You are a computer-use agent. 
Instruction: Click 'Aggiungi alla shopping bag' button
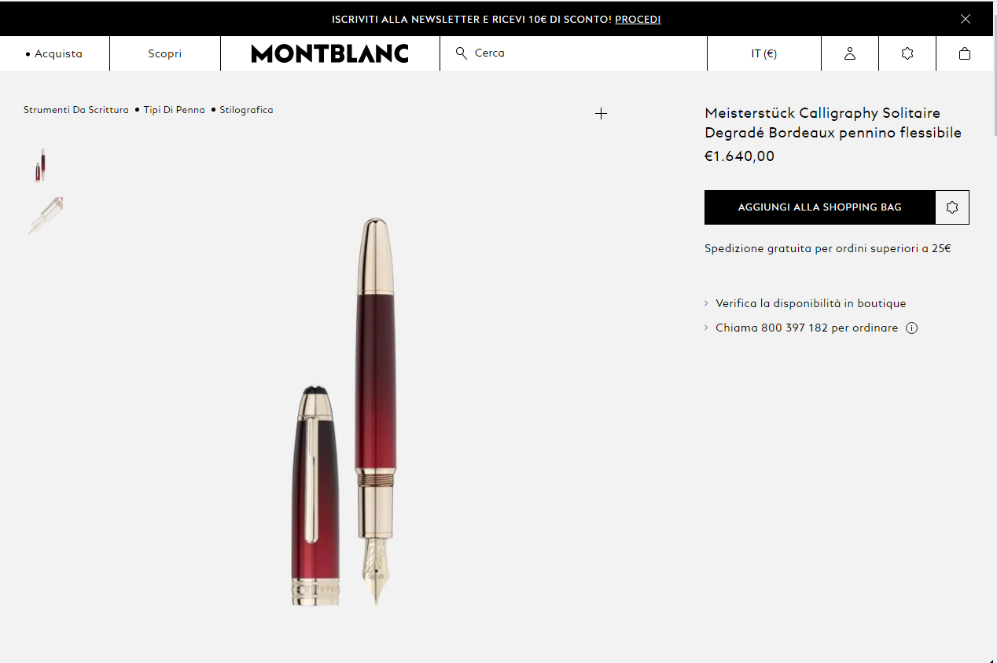(x=819, y=207)
